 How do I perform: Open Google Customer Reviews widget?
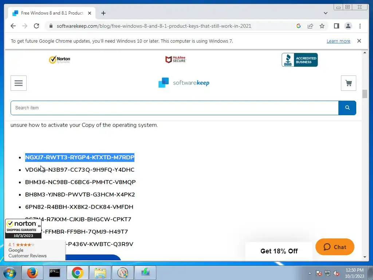point(35,250)
